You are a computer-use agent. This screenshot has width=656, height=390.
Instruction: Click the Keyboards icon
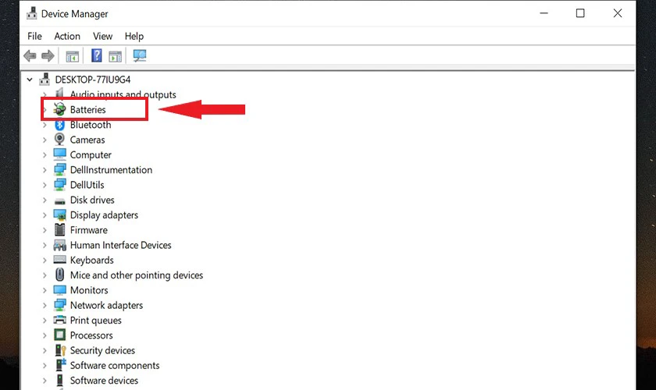point(60,260)
